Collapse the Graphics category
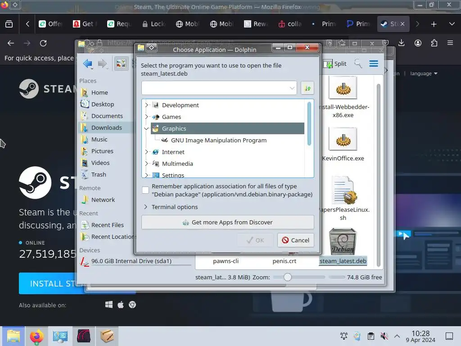 click(x=146, y=128)
